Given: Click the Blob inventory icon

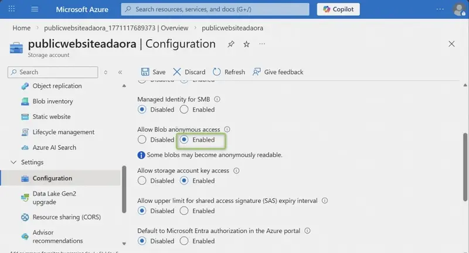Looking at the screenshot, I should (25, 101).
